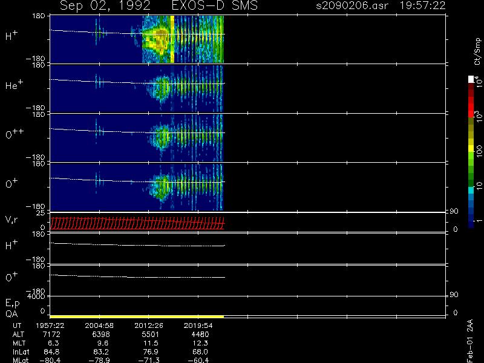Image resolution: width=484 pixels, height=363 pixels.
Task: Click the colorbar tick label '10' beside cyan
Action: [x=479, y=186]
